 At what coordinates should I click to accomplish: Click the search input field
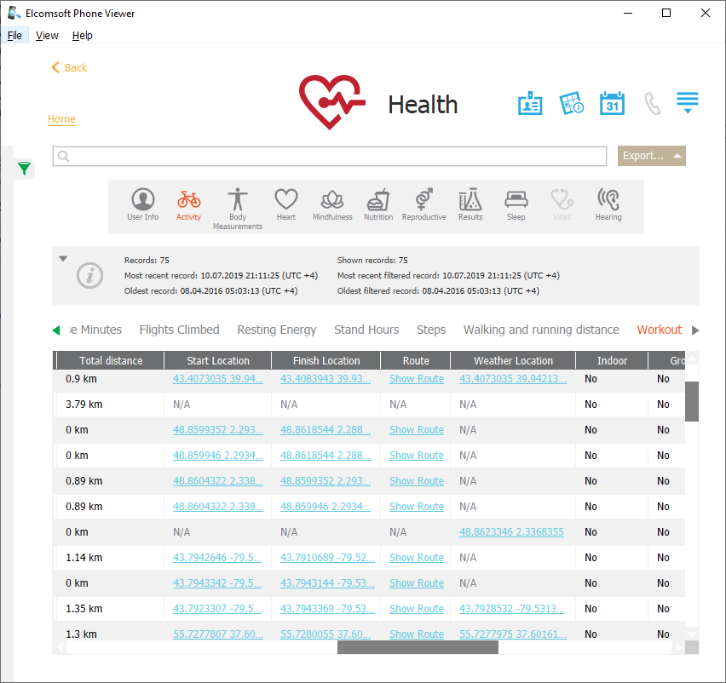pos(329,157)
